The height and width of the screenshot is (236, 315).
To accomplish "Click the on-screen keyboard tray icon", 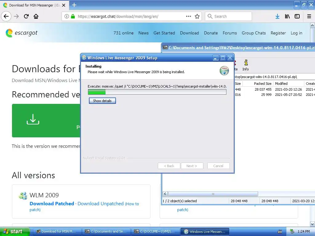I will click(x=280, y=232).
